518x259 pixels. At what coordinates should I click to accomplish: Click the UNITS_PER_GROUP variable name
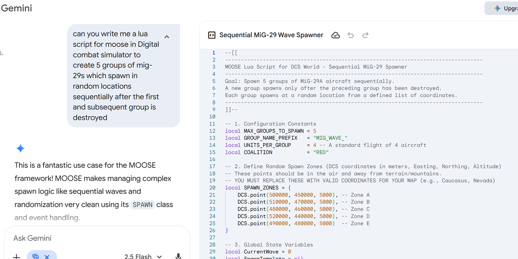point(267,145)
